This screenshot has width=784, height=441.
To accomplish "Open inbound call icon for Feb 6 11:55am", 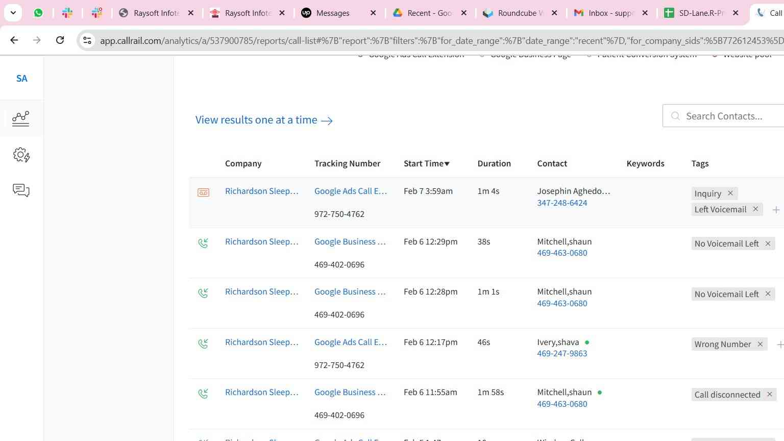I will tap(203, 394).
